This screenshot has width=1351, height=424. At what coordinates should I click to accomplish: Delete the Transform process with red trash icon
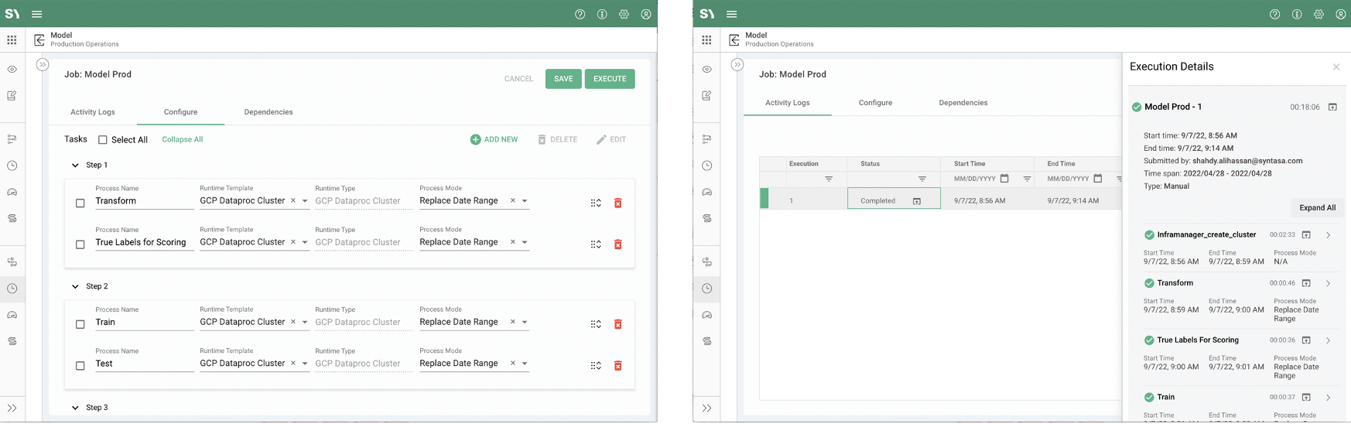617,203
